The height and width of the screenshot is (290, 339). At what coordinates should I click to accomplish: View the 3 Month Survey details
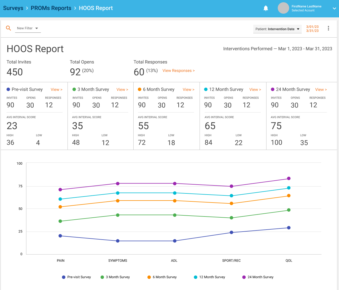pos(122,89)
